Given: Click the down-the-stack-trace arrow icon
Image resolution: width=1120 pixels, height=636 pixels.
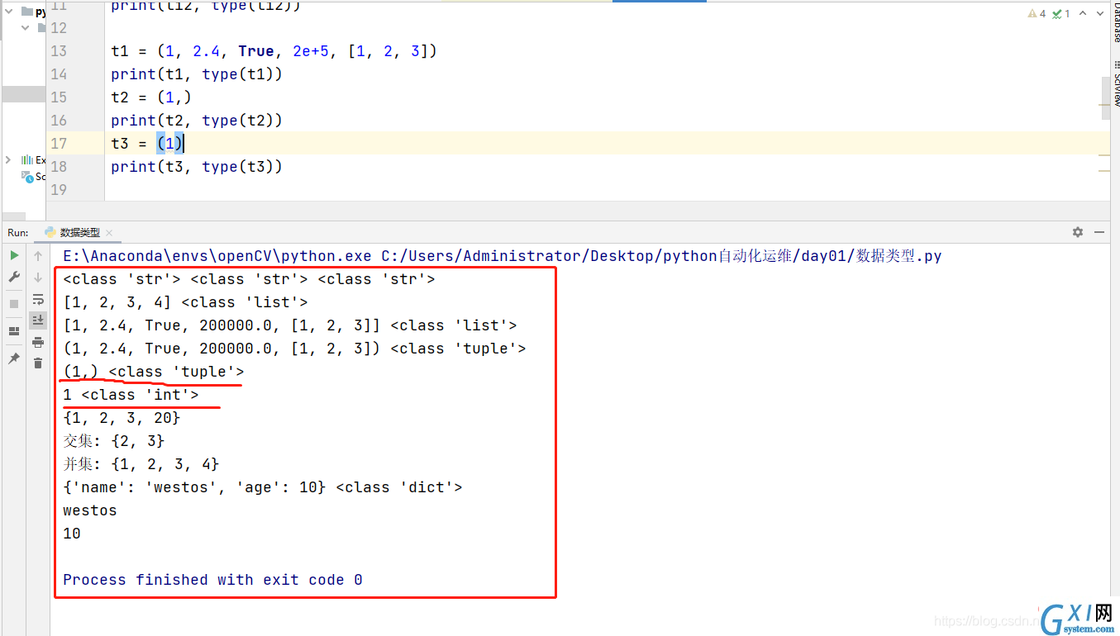Looking at the screenshot, I should 38,278.
